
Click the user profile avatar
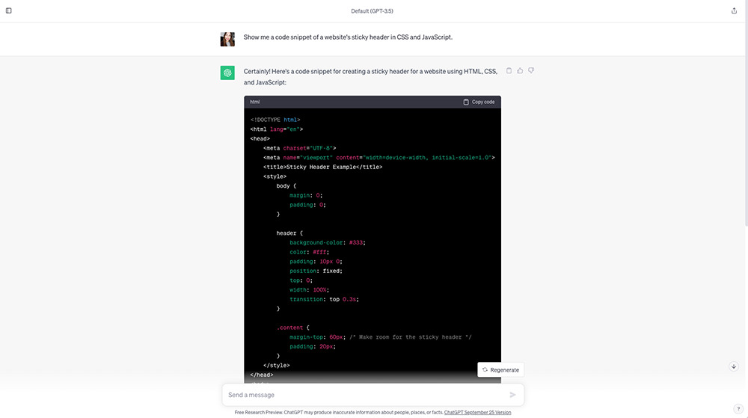(x=227, y=39)
